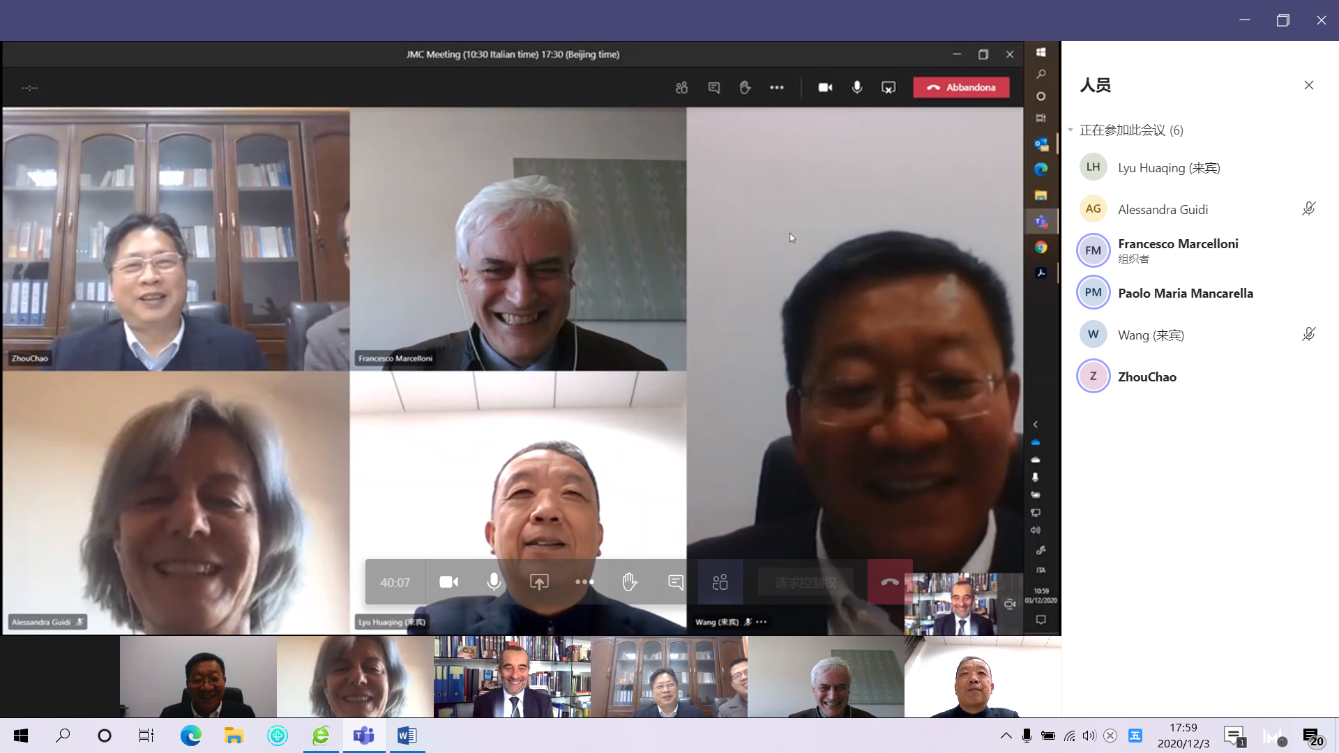Switch to Microsoft Teams on taskbar
The image size is (1339, 753).
364,736
